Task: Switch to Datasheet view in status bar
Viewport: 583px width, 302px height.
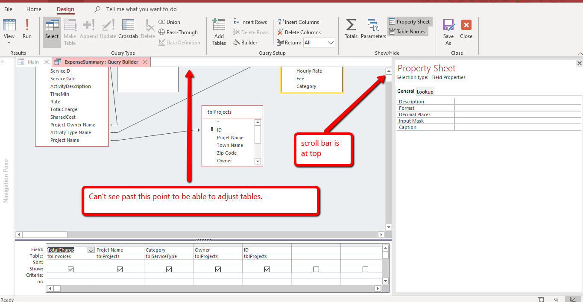Action: tap(541, 299)
